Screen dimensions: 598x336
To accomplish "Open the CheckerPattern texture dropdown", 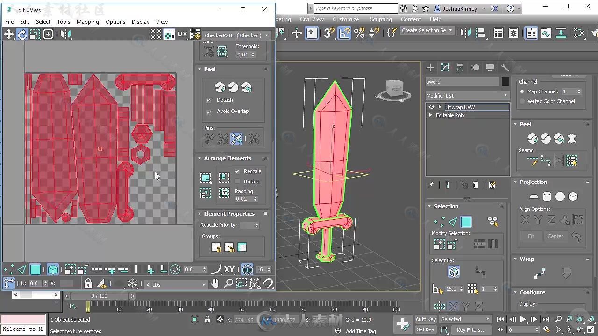I will click(x=237, y=35).
